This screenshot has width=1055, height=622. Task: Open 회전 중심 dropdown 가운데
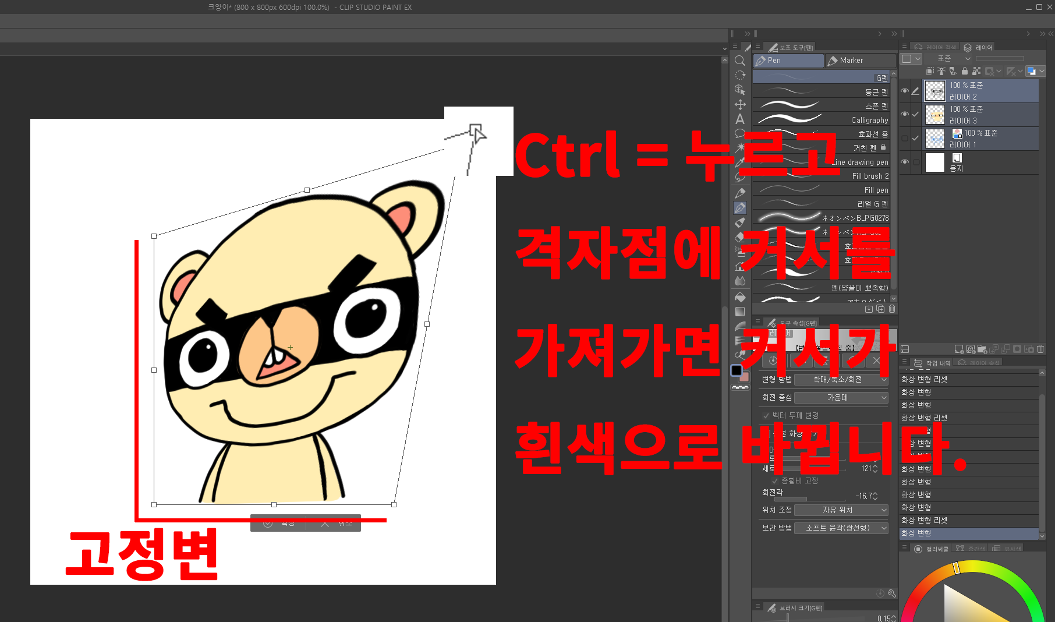pos(841,397)
